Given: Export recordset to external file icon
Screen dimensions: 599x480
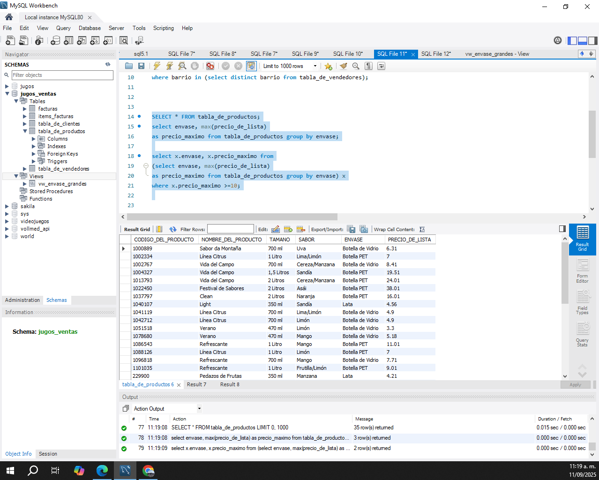Looking at the screenshot, I should [x=351, y=229].
